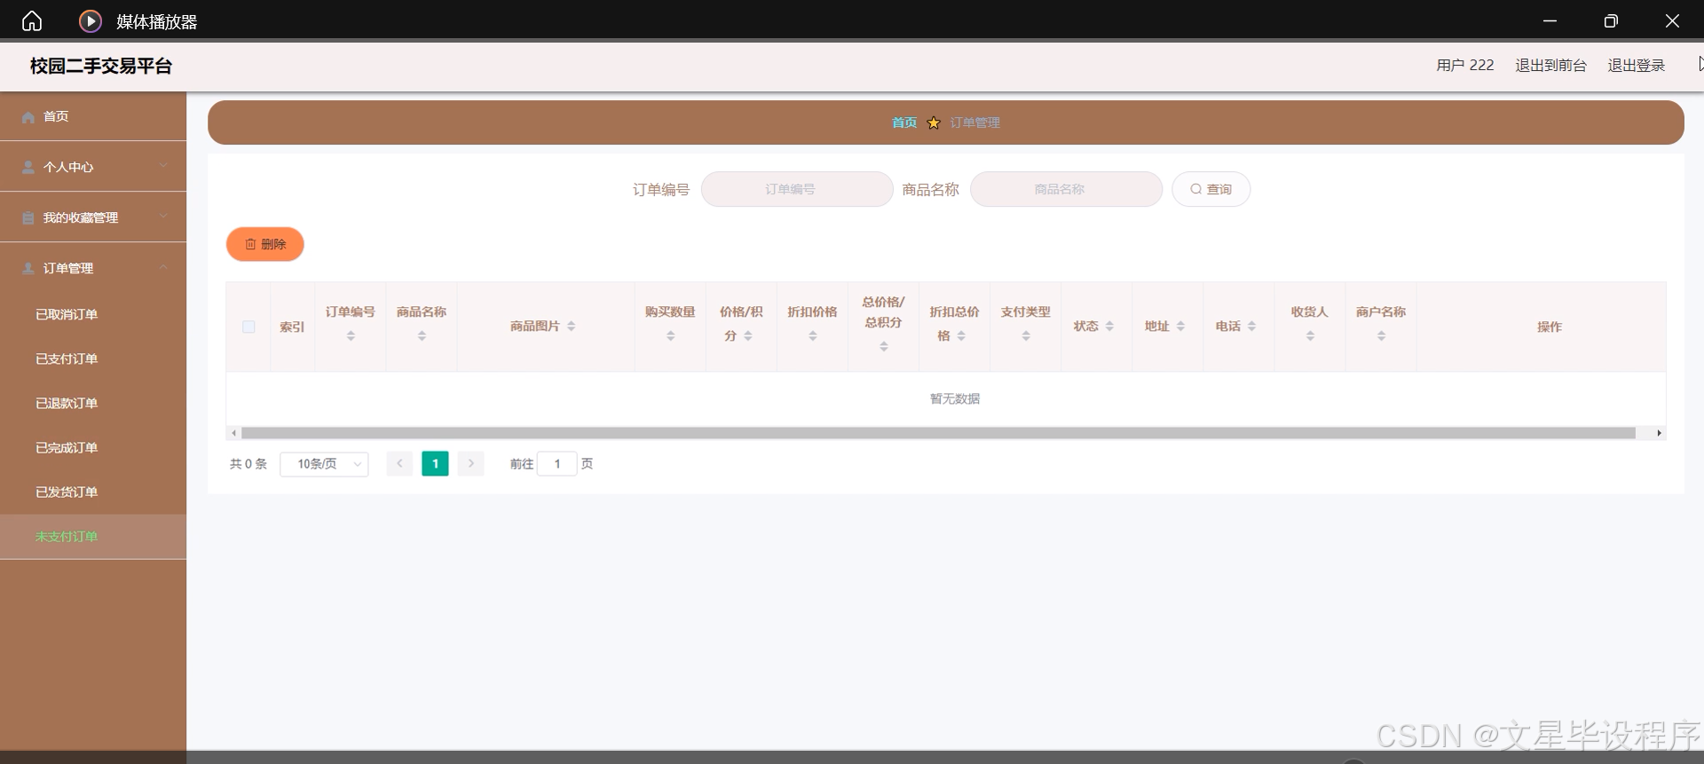
Task: Toggle the select-all checkbox in table header
Action: coord(248,327)
